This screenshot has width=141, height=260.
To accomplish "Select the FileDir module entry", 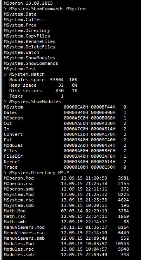I will pos(65,157).
